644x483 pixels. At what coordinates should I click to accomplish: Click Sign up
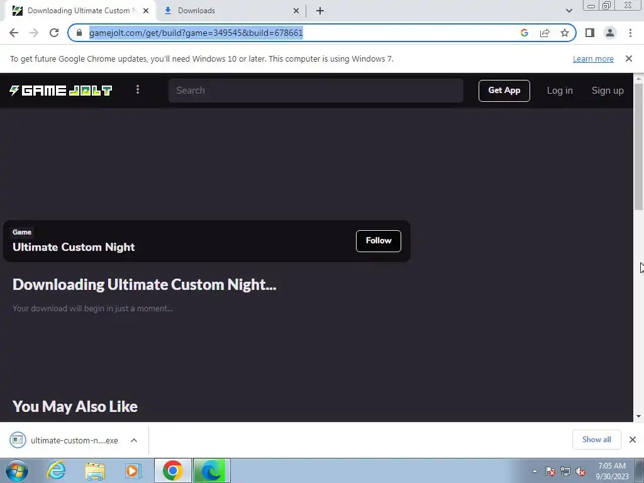(608, 91)
